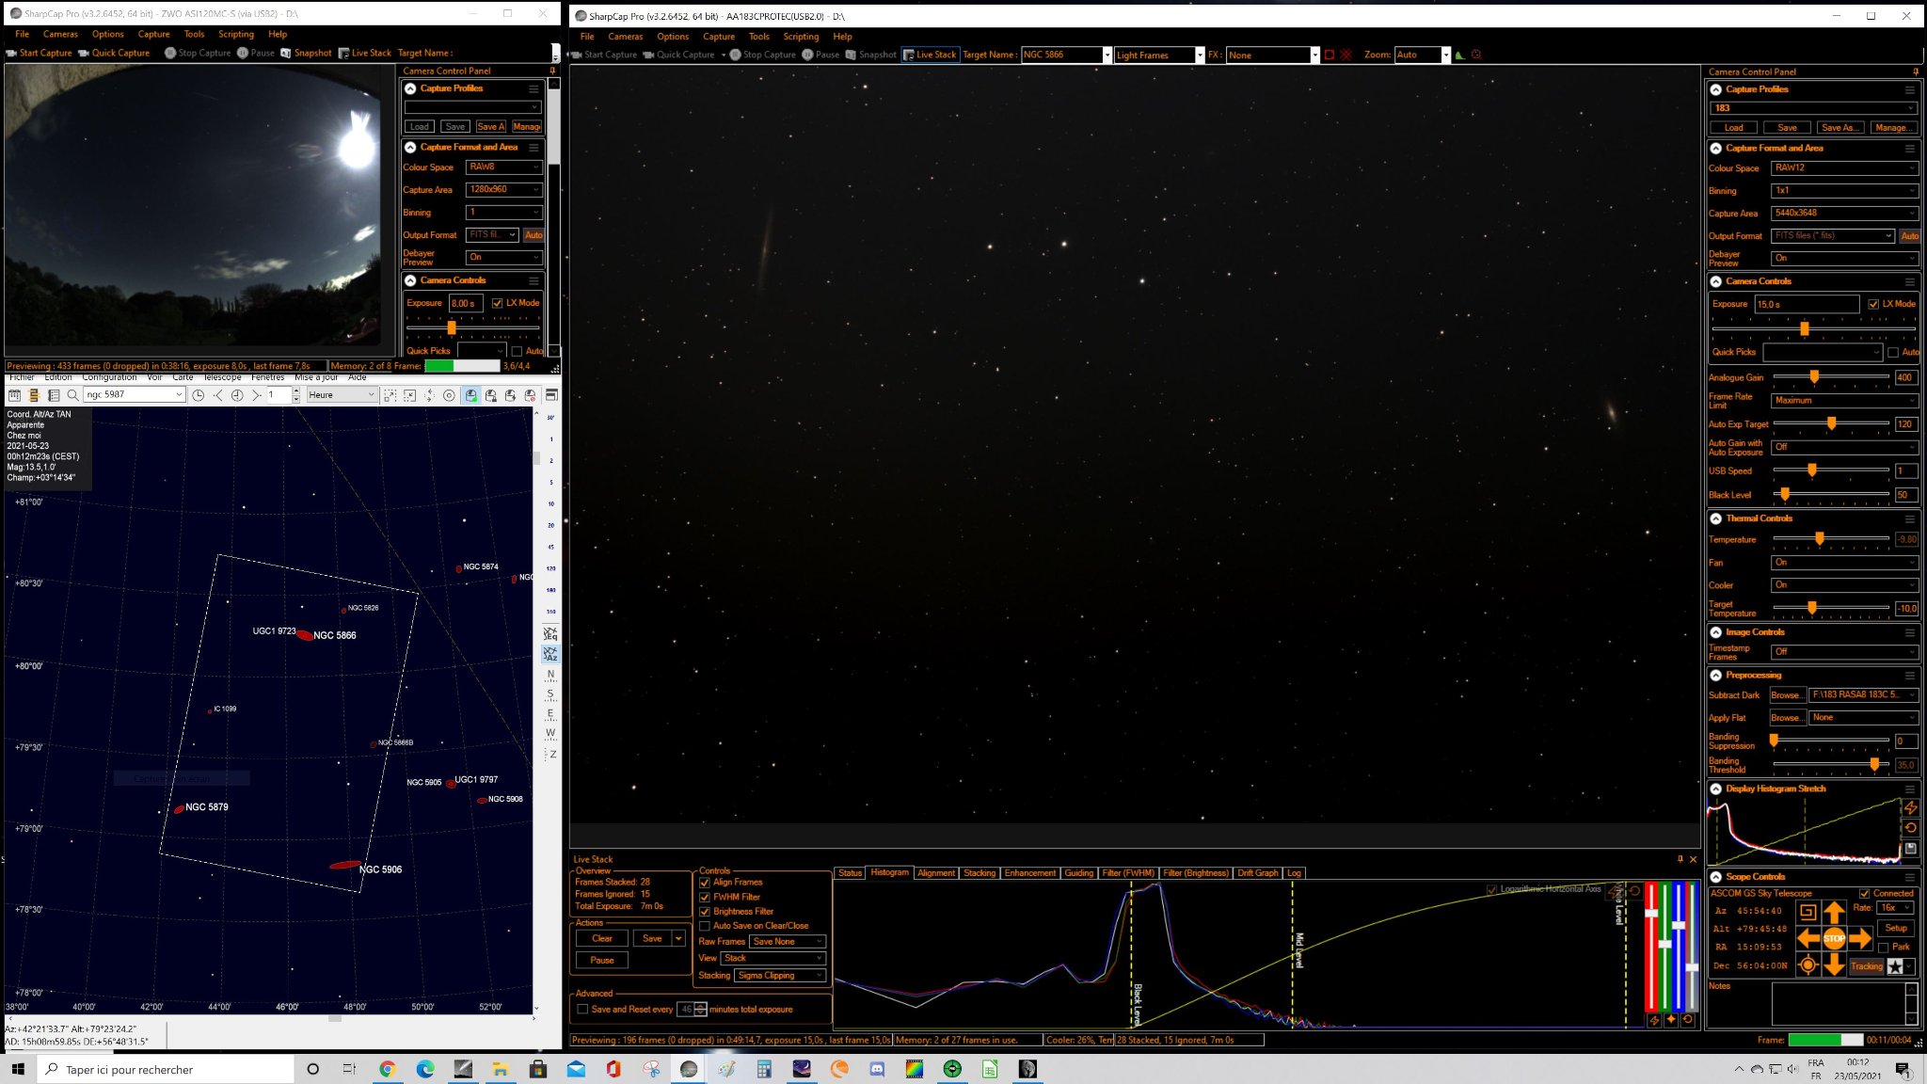
Task: Click the crosshair target icon in Scope Controls
Action: point(1808,964)
